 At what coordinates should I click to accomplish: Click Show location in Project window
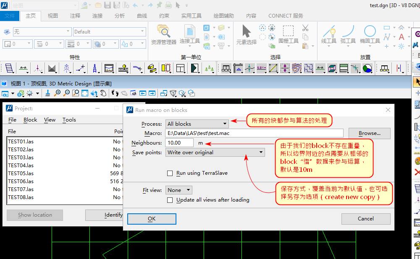pyautogui.click(x=35, y=215)
